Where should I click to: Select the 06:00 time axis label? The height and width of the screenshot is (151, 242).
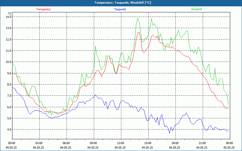[66, 143]
